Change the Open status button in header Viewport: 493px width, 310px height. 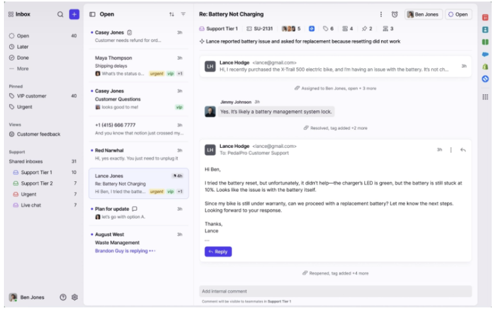pyautogui.click(x=458, y=14)
